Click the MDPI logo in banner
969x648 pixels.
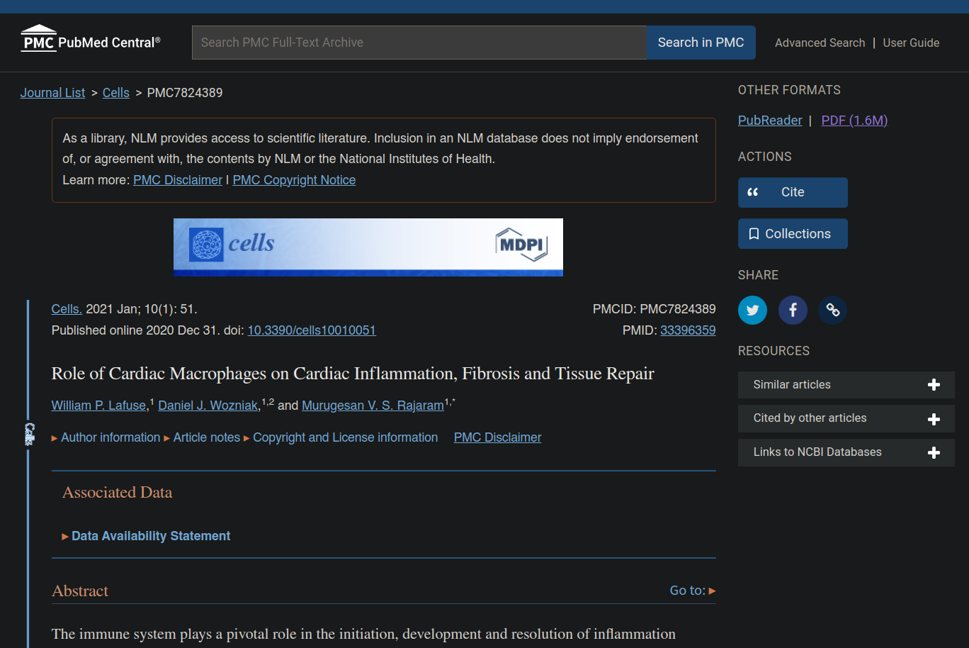521,245
